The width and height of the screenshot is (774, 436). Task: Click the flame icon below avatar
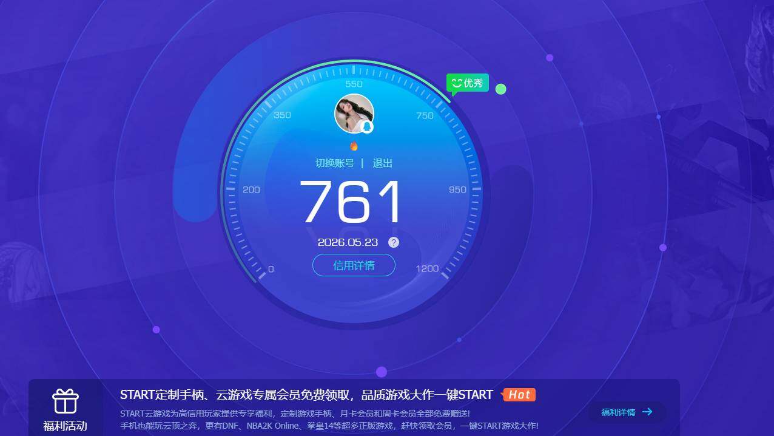coord(354,146)
